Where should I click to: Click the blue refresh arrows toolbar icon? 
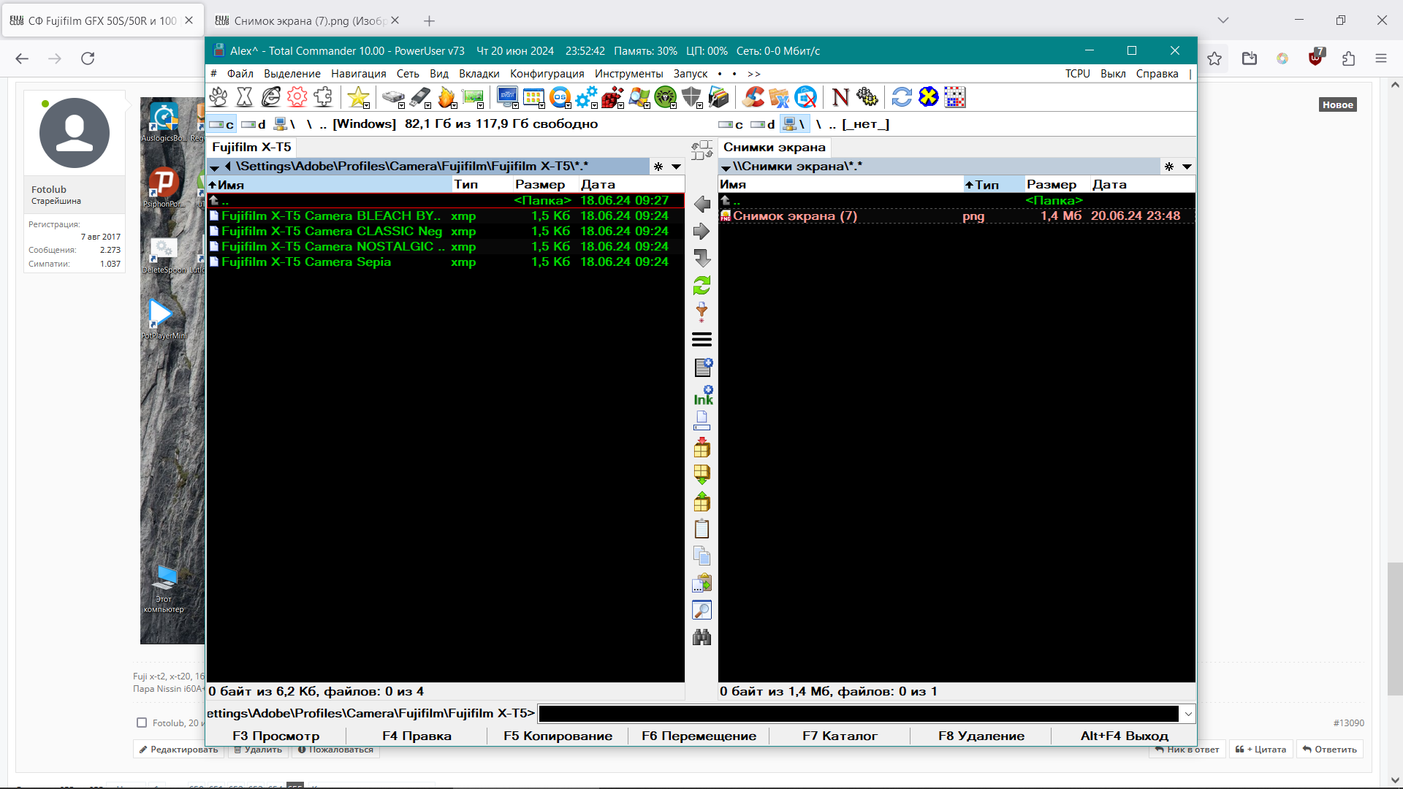pyautogui.click(x=902, y=97)
